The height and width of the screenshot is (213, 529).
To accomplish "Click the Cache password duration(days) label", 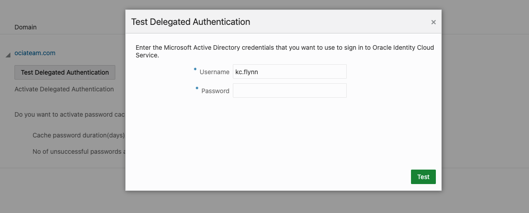I will point(79,135).
